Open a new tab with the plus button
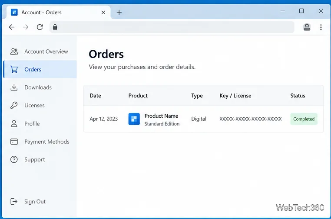Image resolution: width=331 pixels, height=219 pixels. [x=119, y=13]
